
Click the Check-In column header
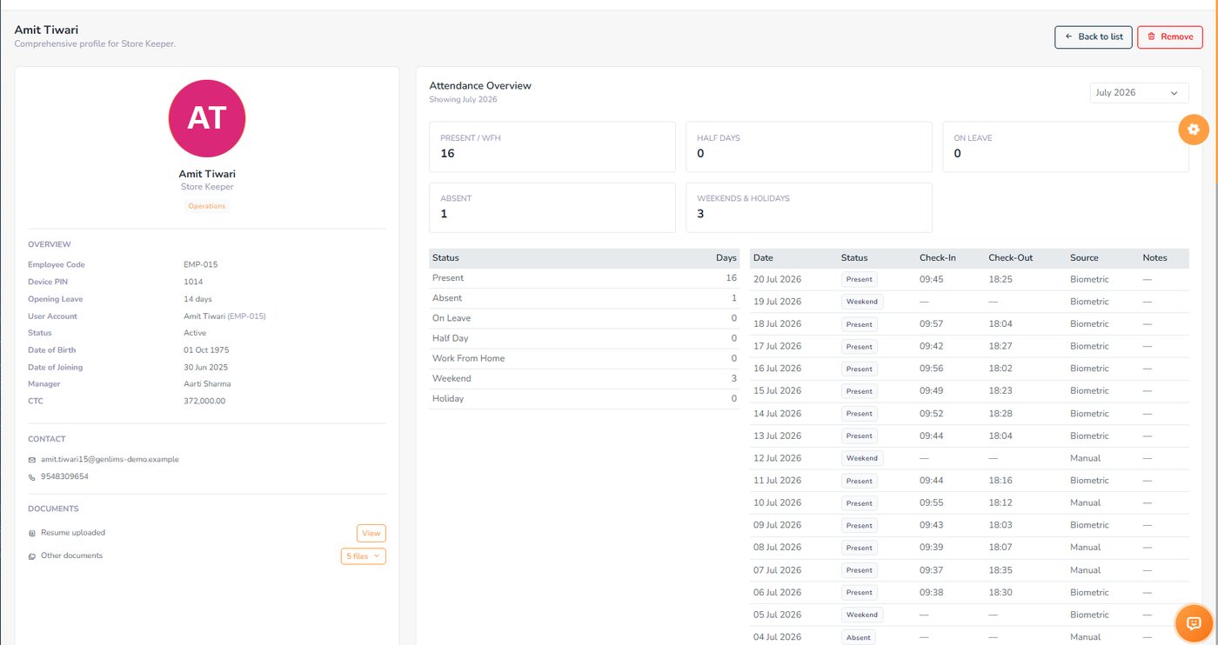tap(938, 258)
